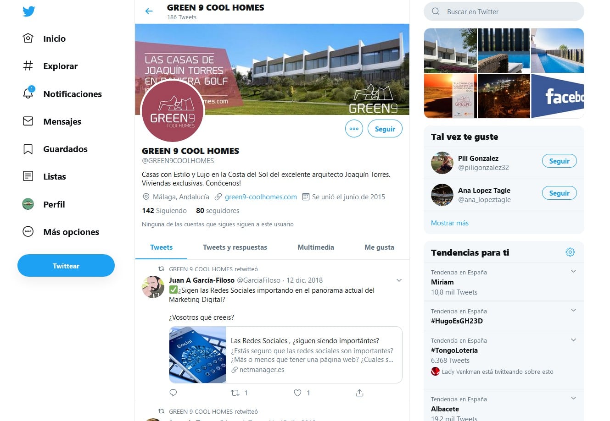Screen dimensions: 610x421
Task: Open the Guardados bookmarks icon
Action: pyautogui.click(x=28, y=149)
